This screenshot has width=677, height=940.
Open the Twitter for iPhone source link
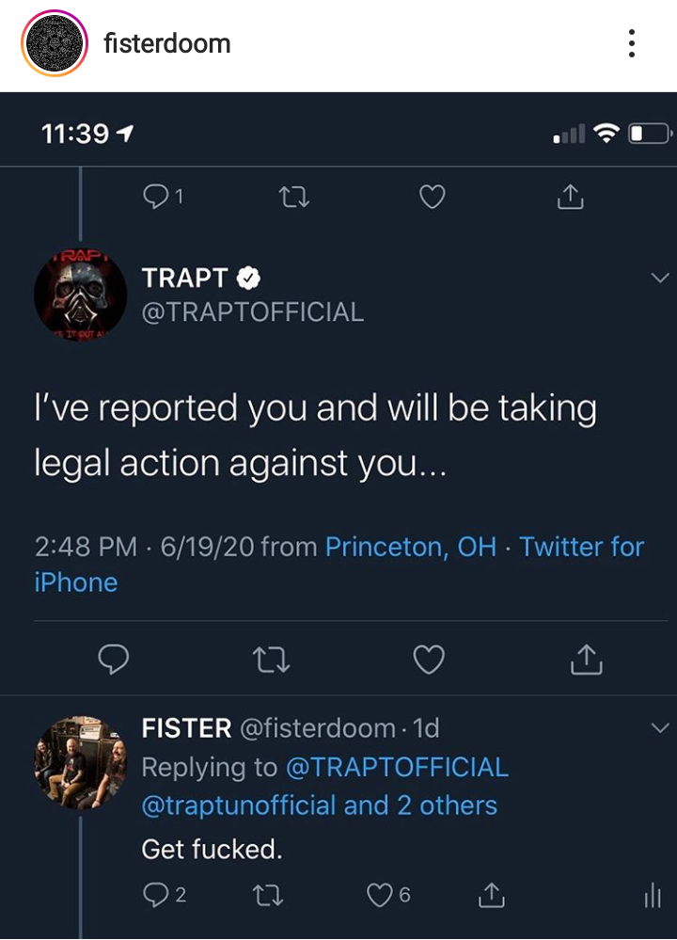[x=338, y=565]
